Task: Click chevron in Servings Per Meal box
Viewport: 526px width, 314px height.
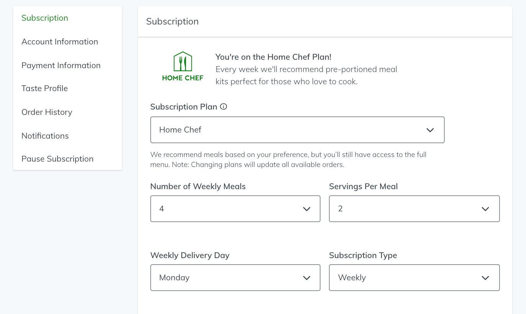Action: [x=485, y=209]
